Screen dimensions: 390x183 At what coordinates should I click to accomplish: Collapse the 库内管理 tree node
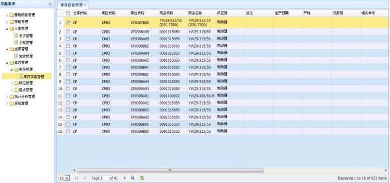(x=7, y=63)
